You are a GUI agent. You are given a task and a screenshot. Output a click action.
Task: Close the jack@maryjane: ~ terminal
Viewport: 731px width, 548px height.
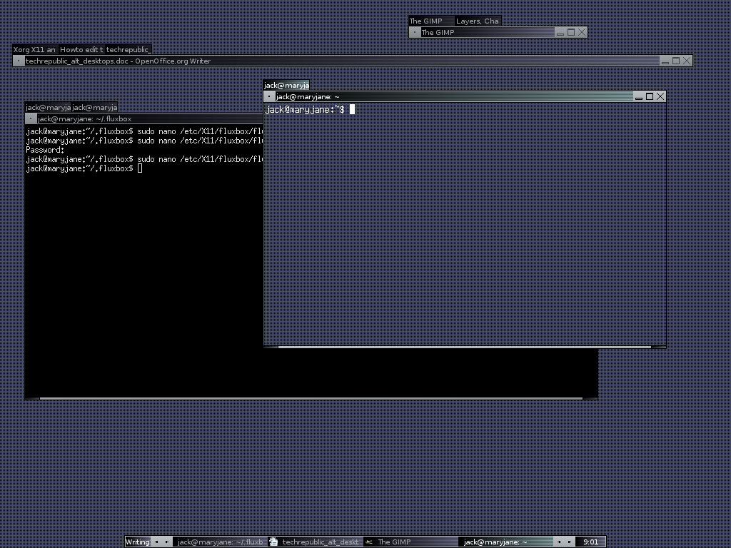click(x=660, y=96)
